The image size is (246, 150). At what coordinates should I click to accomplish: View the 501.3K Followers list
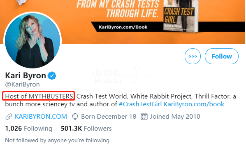[x=86, y=129]
